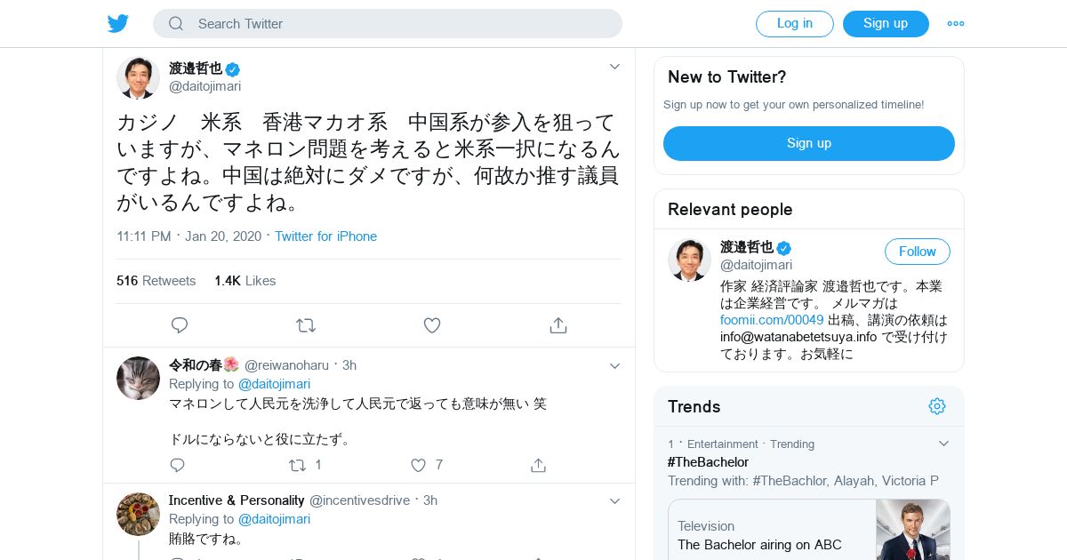Expand options chevron on 令和の春 reply
This screenshot has height=560, width=1067.
point(614,365)
